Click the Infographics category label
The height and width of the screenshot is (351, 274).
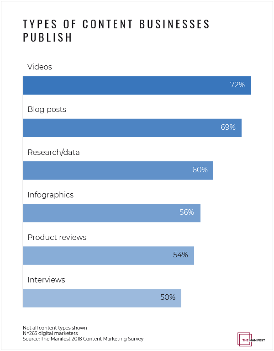coord(50,195)
